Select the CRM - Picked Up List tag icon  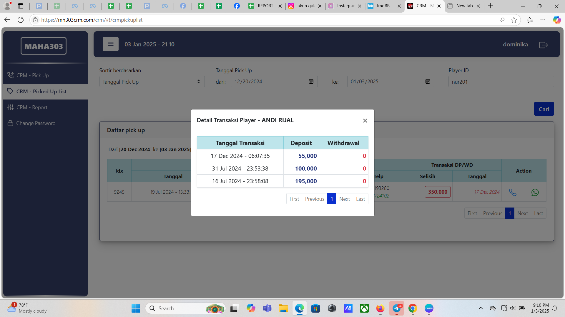coord(11,91)
